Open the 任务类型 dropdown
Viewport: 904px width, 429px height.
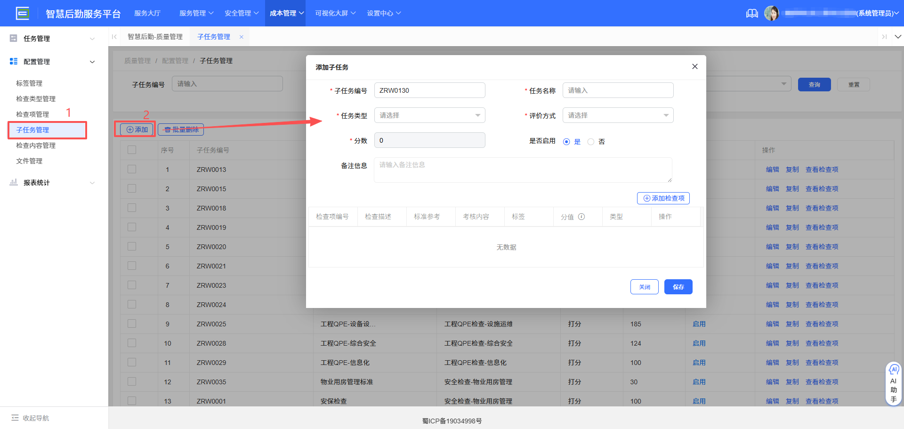[x=429, y=115]
